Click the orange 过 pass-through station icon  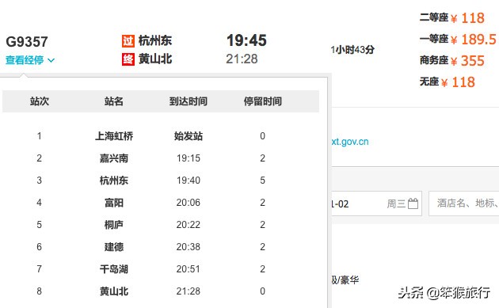(128, 41)
